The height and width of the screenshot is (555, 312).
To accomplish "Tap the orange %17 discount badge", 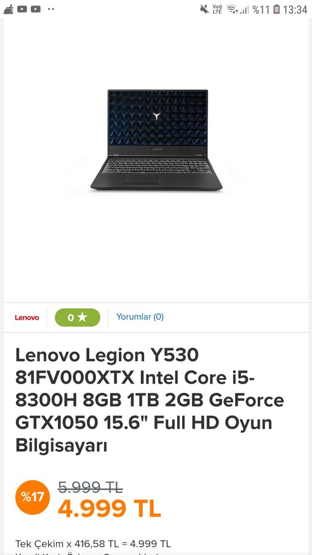I will click(33, 497).
